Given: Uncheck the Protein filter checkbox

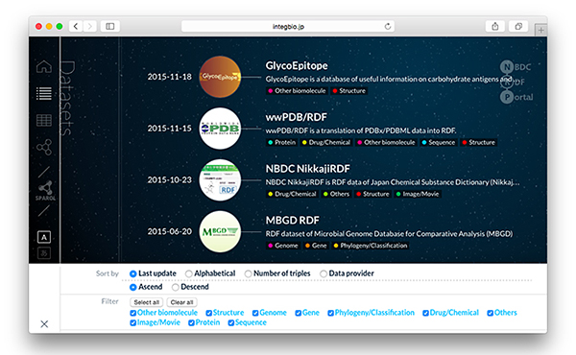Looking at the screenshot, I should click(191, 322).
